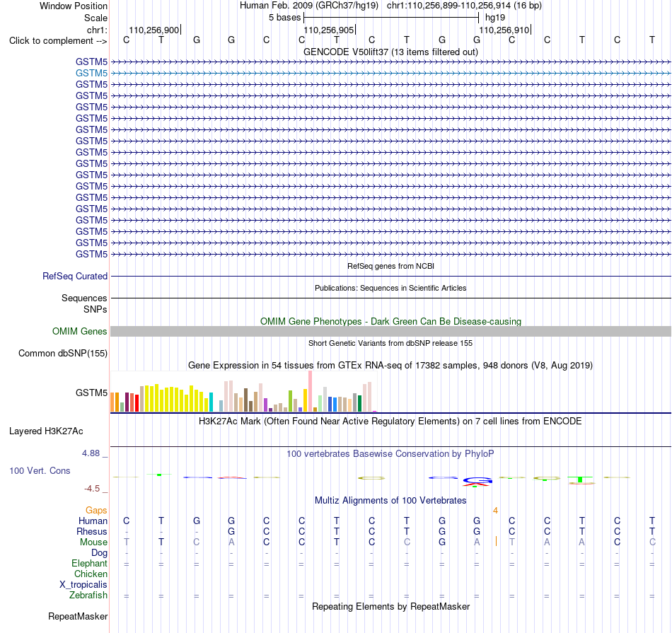This screenshot has width=672, height=633.
Task: Click the 'Sequences' track label
Action: 84,298
